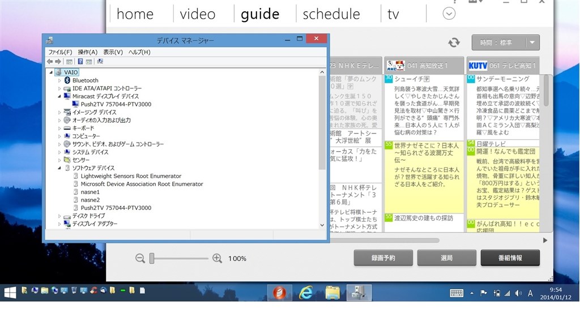Image resolution: width=580 pixels, height=326 pixels.
Task: Switch to the schedule tab in TV app
Action: [x=331, y=14]
